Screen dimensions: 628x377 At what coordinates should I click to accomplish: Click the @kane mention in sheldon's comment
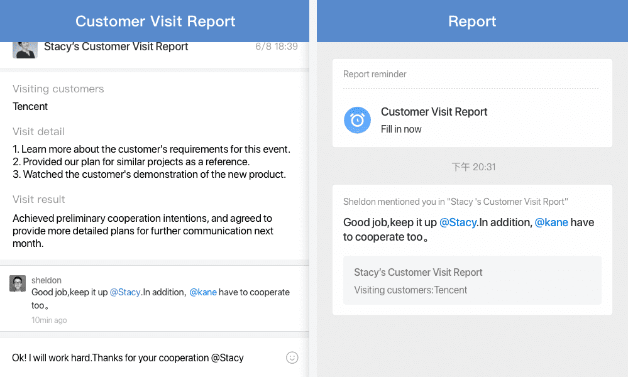coord(203,292)
